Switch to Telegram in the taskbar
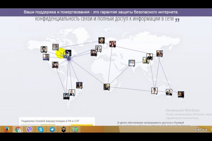 pyautogui.click(x=52, y=129)
